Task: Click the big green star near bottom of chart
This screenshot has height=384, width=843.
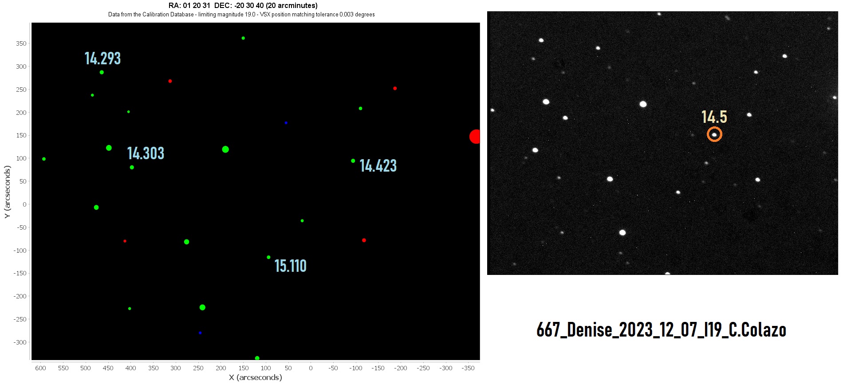Action: [x=202, y=307]
